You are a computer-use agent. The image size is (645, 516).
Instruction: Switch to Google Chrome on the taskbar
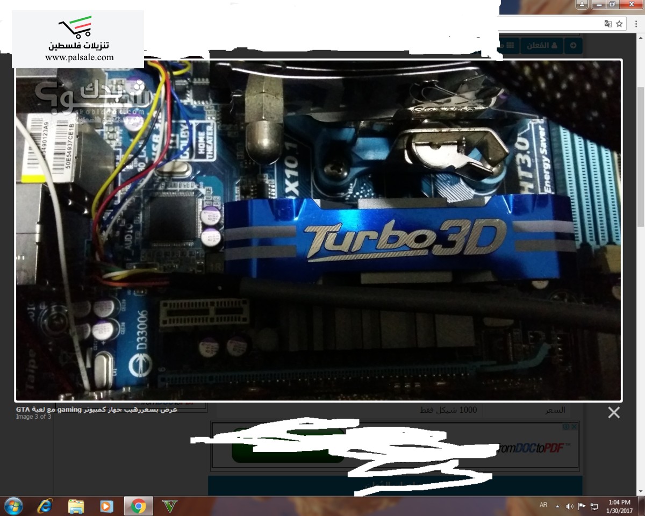pyautogui.click(x=139, y=506)
